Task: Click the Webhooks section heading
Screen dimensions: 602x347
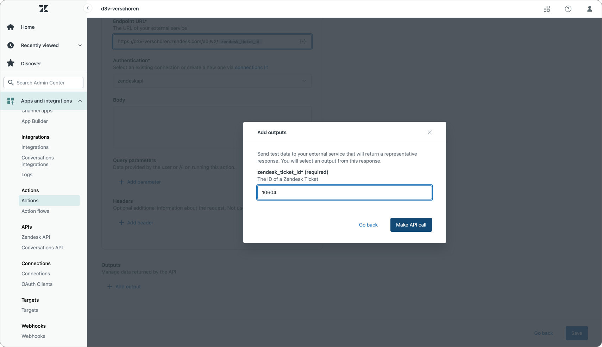Action: [x=33, y=326]
